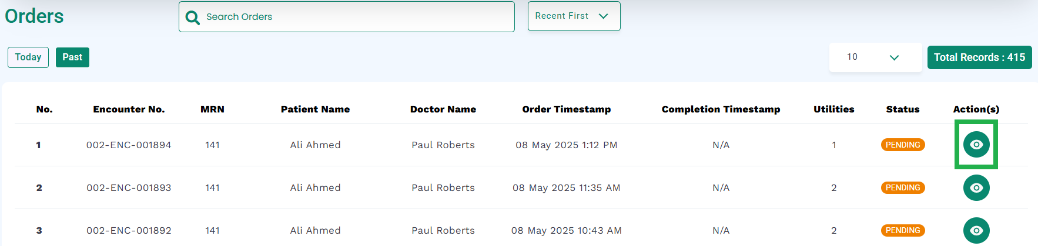Switch to Today orders tab
Viewport: 1038px width, 246px height.
pos(28,57)
